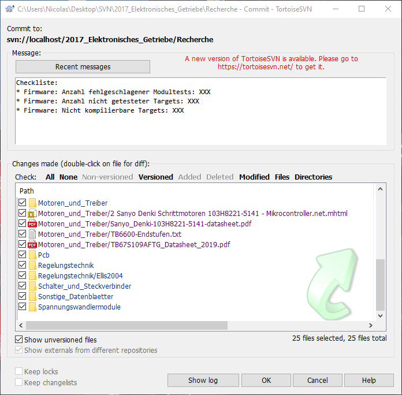The image size is (402, 395).
Task: Click the file list horizontal scrollbar thumb
Action: point(126,325)
